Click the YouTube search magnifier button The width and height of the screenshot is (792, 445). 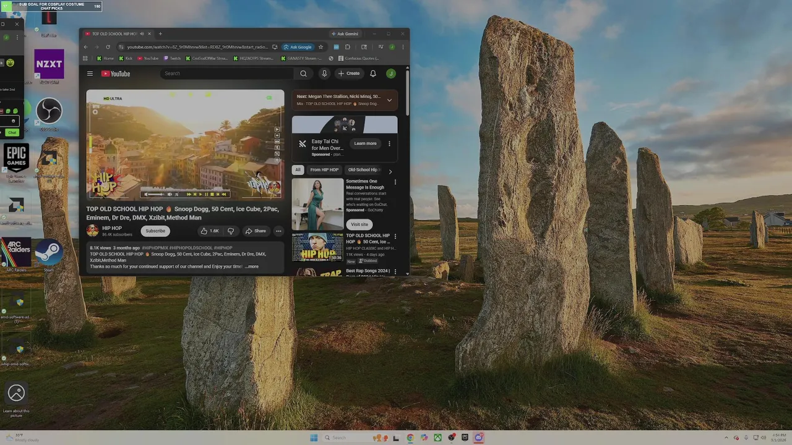(x=303, y=74)
